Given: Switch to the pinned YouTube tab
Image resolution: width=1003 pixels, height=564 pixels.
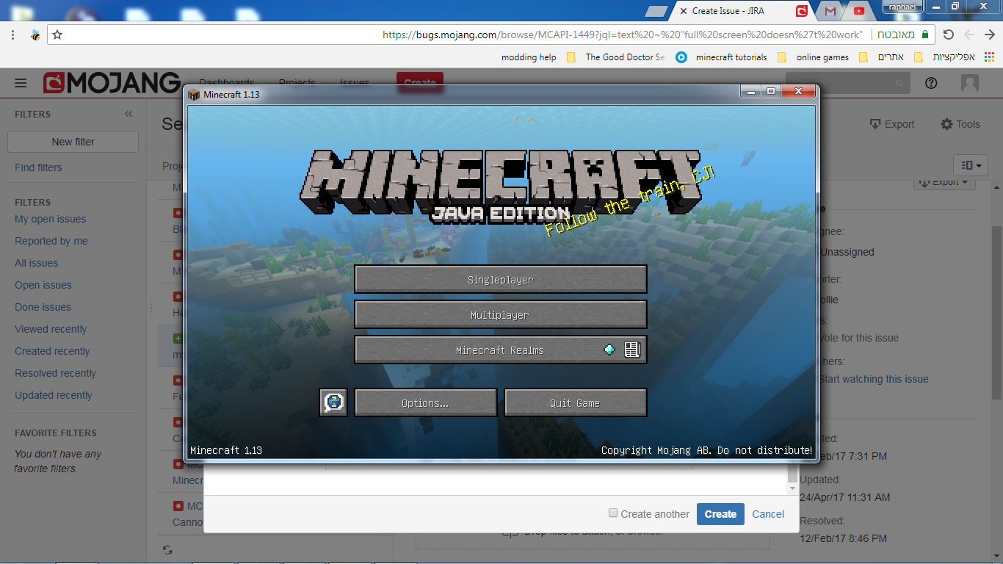Looking at the screenshot, I should 859,11.
